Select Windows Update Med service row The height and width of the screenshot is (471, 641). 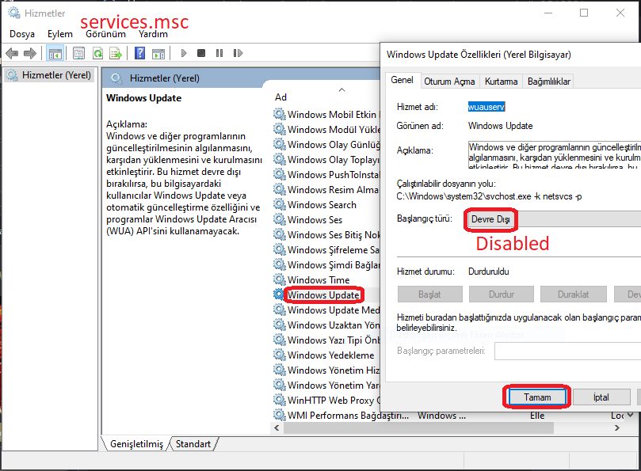coord(326,310)
